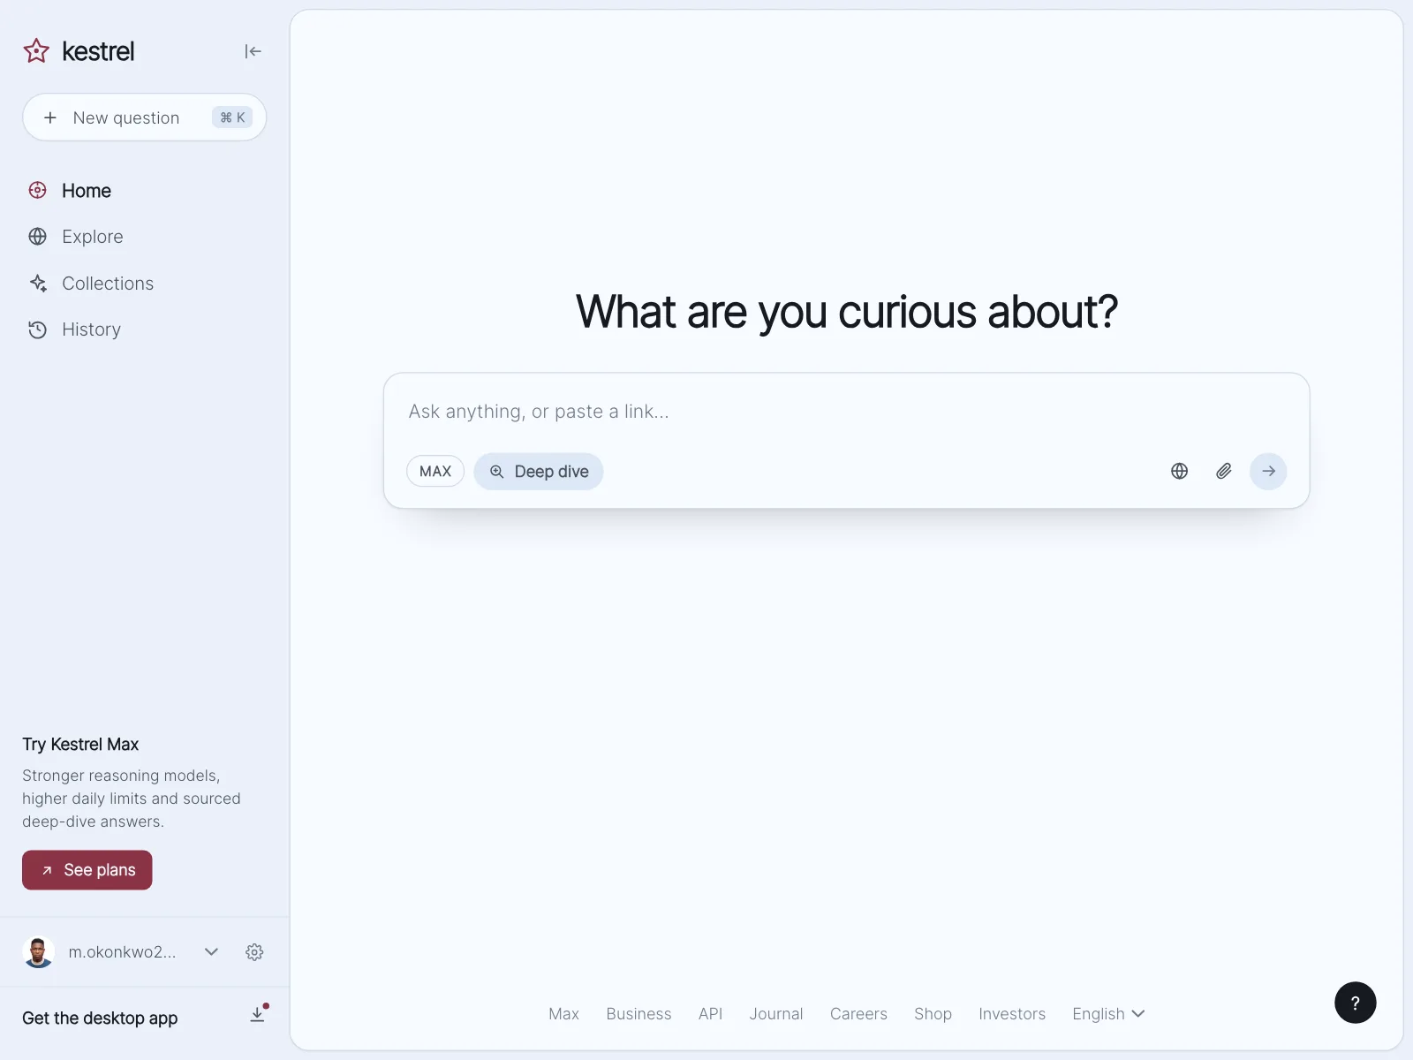Focus the Ask anything input field

846,412
